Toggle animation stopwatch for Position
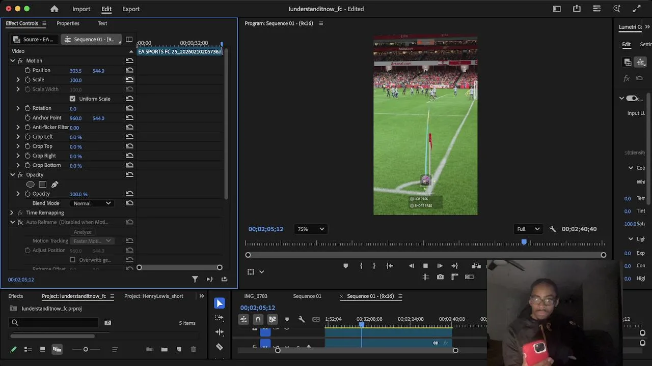This screenshot has height=366, width=652. (28, 70)
